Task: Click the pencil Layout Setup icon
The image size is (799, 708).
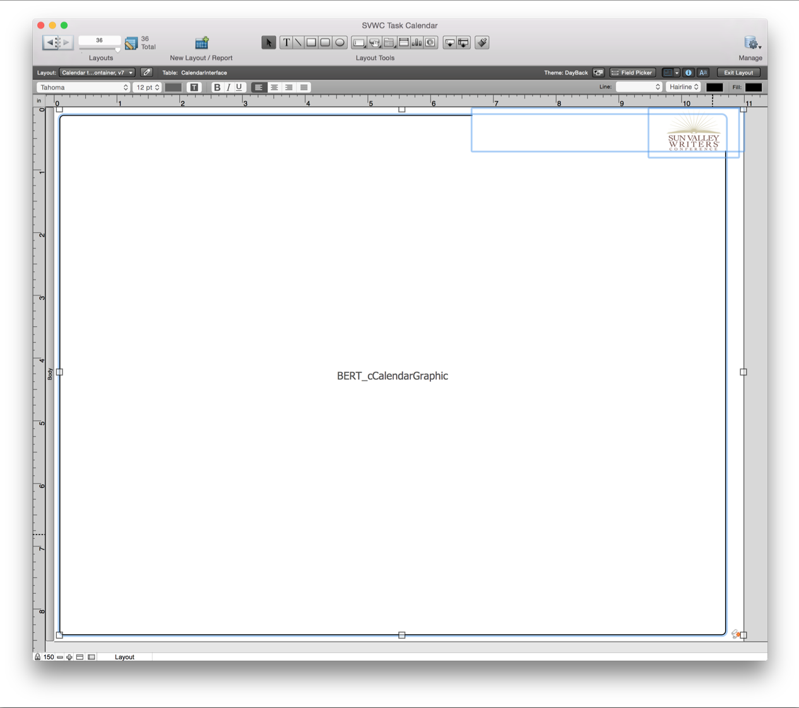Action: pyautogui.click(x=146, y=73)
